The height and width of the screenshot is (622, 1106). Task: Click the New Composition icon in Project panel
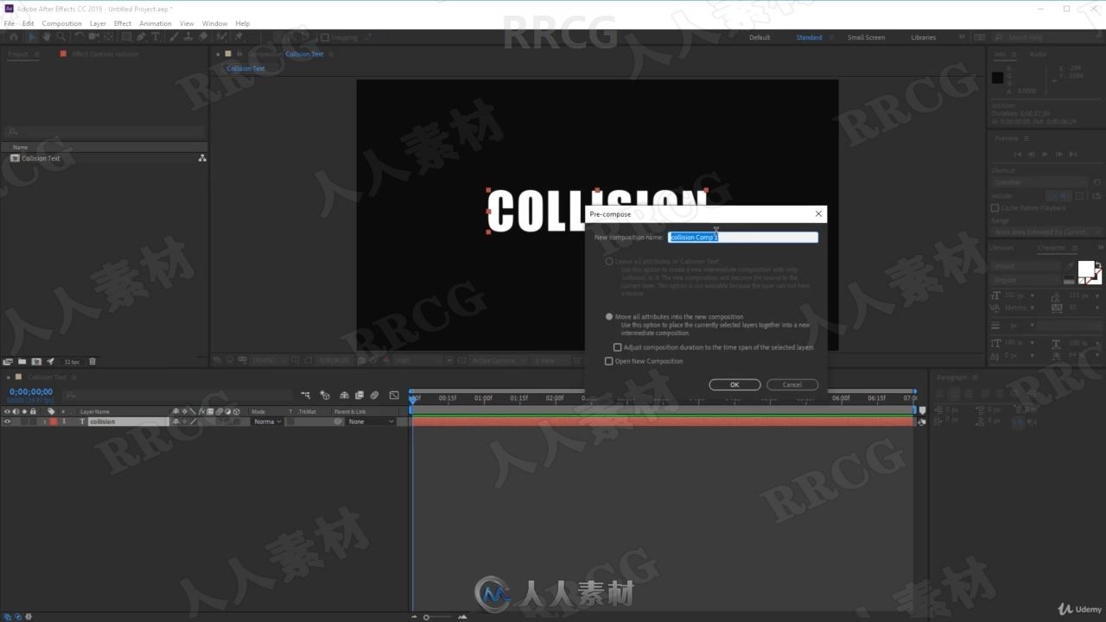point(36,361)
